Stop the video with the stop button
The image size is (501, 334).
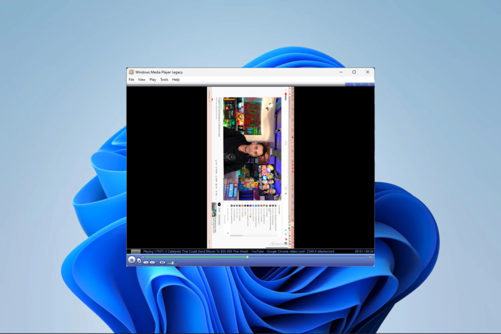click(139, 261)
